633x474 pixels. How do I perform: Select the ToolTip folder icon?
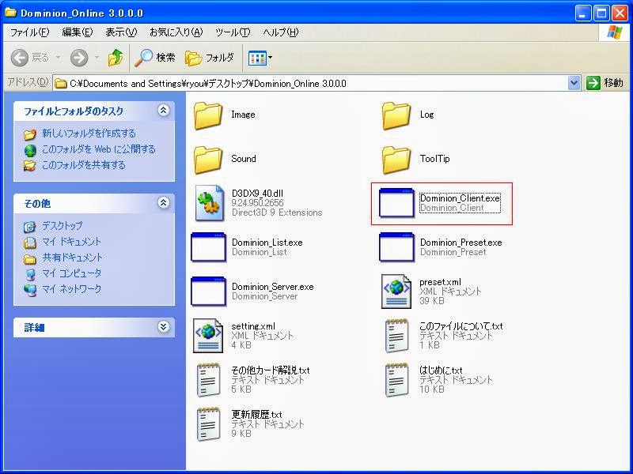[396, 160]
